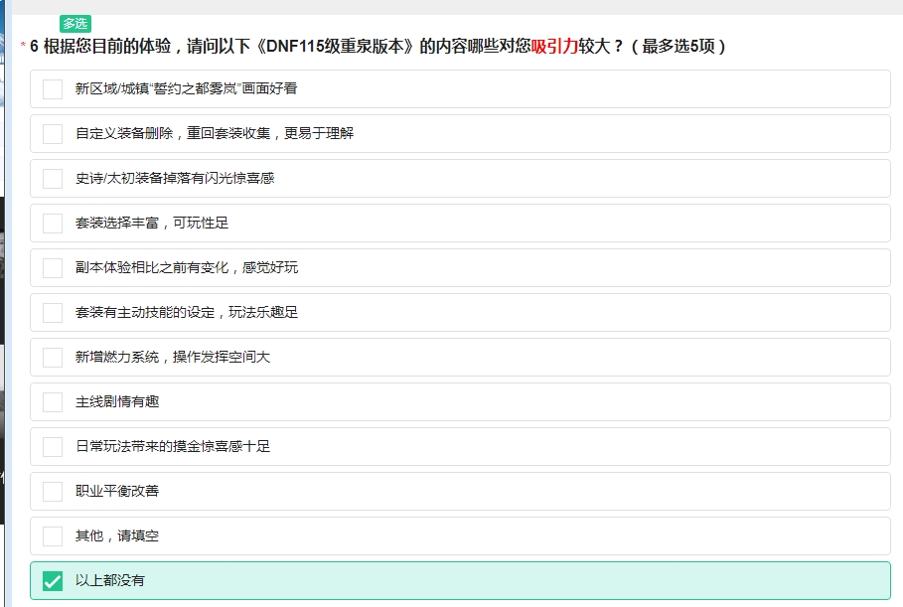Tick the checkbox for 自定义装备删除，重回套装收集
Screen dimensions: 903x607
[53, 134]
